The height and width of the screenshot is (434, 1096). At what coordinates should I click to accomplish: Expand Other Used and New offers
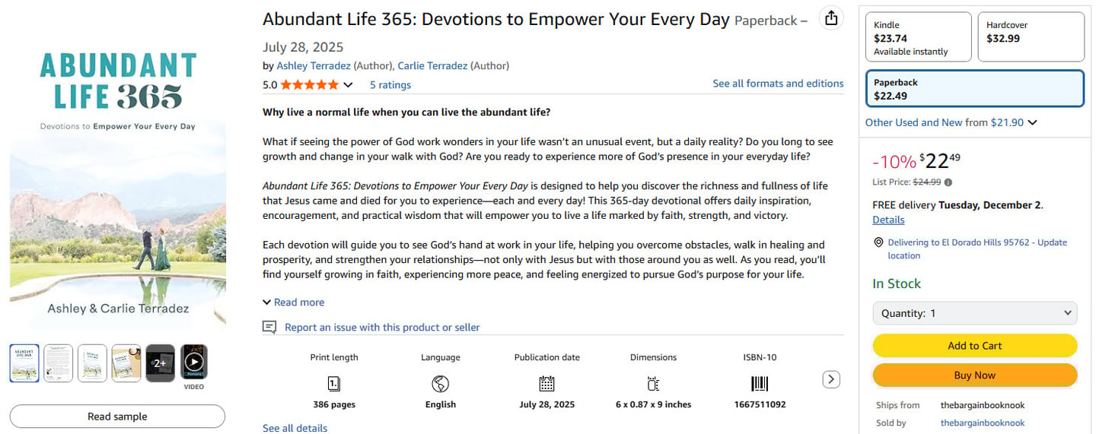click(951, 122)
